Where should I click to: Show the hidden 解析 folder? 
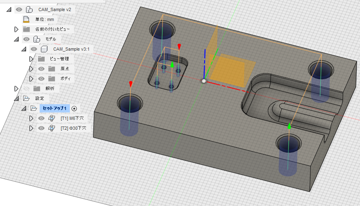(x=26, y=88)
